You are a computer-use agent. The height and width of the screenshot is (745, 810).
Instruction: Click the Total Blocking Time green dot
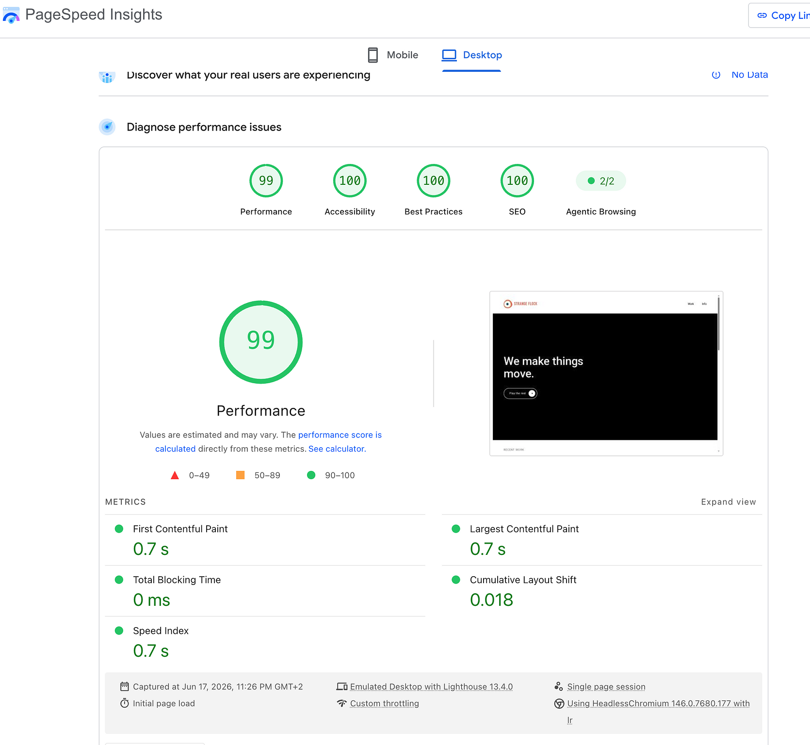click(x=119, y=580)
